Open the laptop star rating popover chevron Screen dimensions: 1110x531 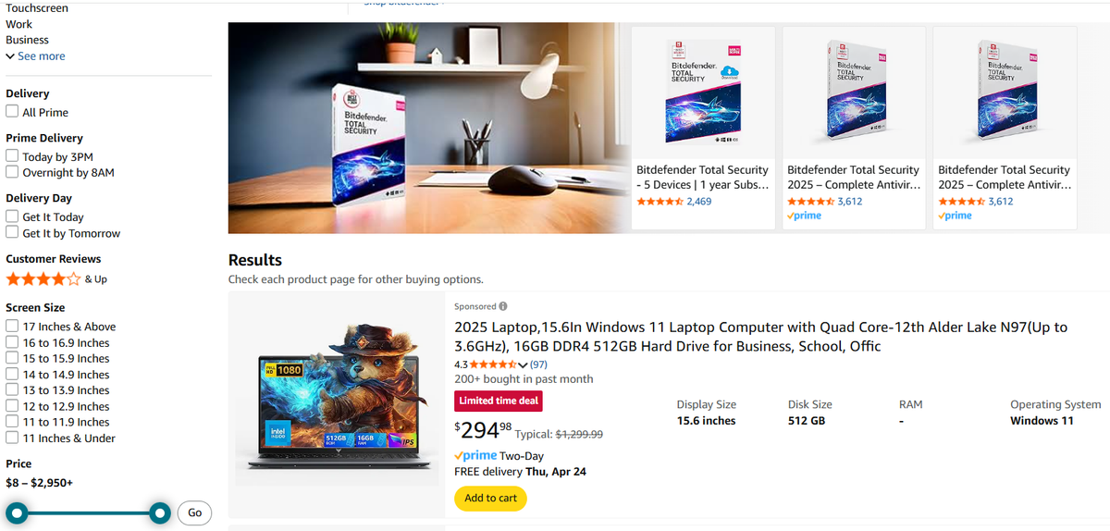click(523, 364)
